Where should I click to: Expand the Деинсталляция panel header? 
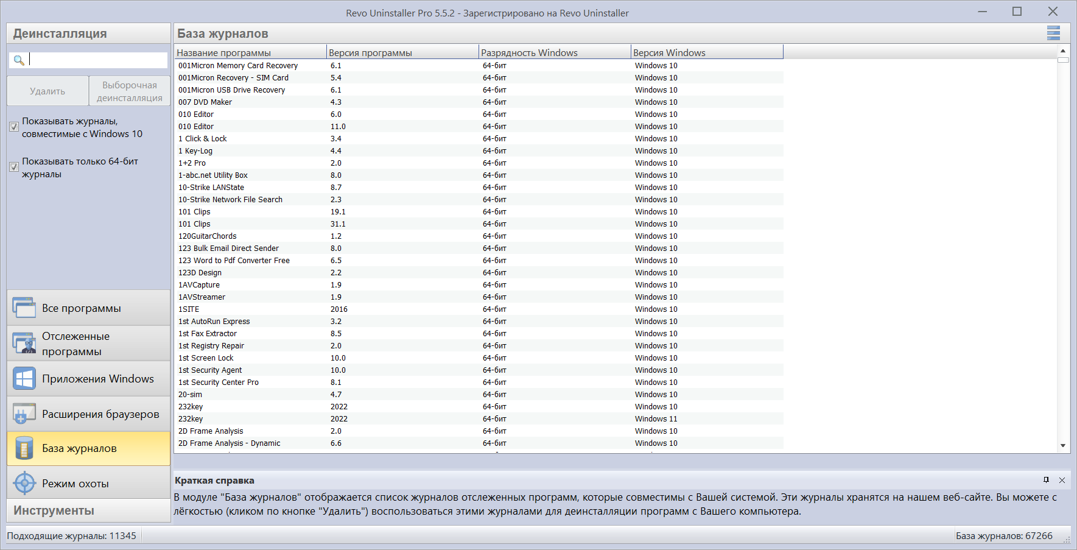pyautogui.click(x=89, y=33)
